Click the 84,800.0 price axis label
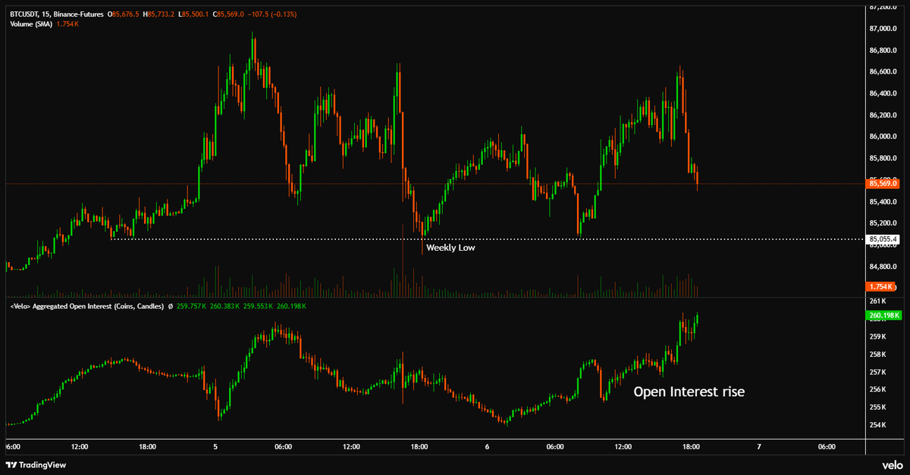This screenshot has height=475, width=910. click(883, 266)
